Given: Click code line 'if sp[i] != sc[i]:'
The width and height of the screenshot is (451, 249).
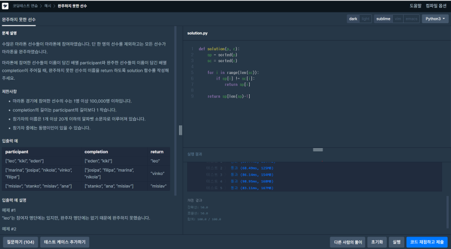Looking at the screenshot, I should tap(235, 78).
